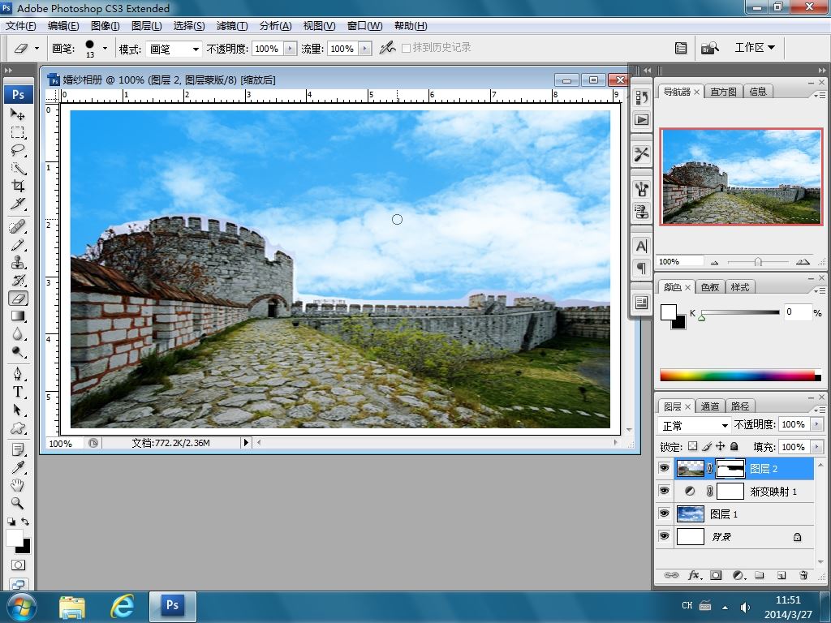Open the 滤镜(T) menu
Image resolution: width=831 pixels, height=623 pixels.
[231, 26]
